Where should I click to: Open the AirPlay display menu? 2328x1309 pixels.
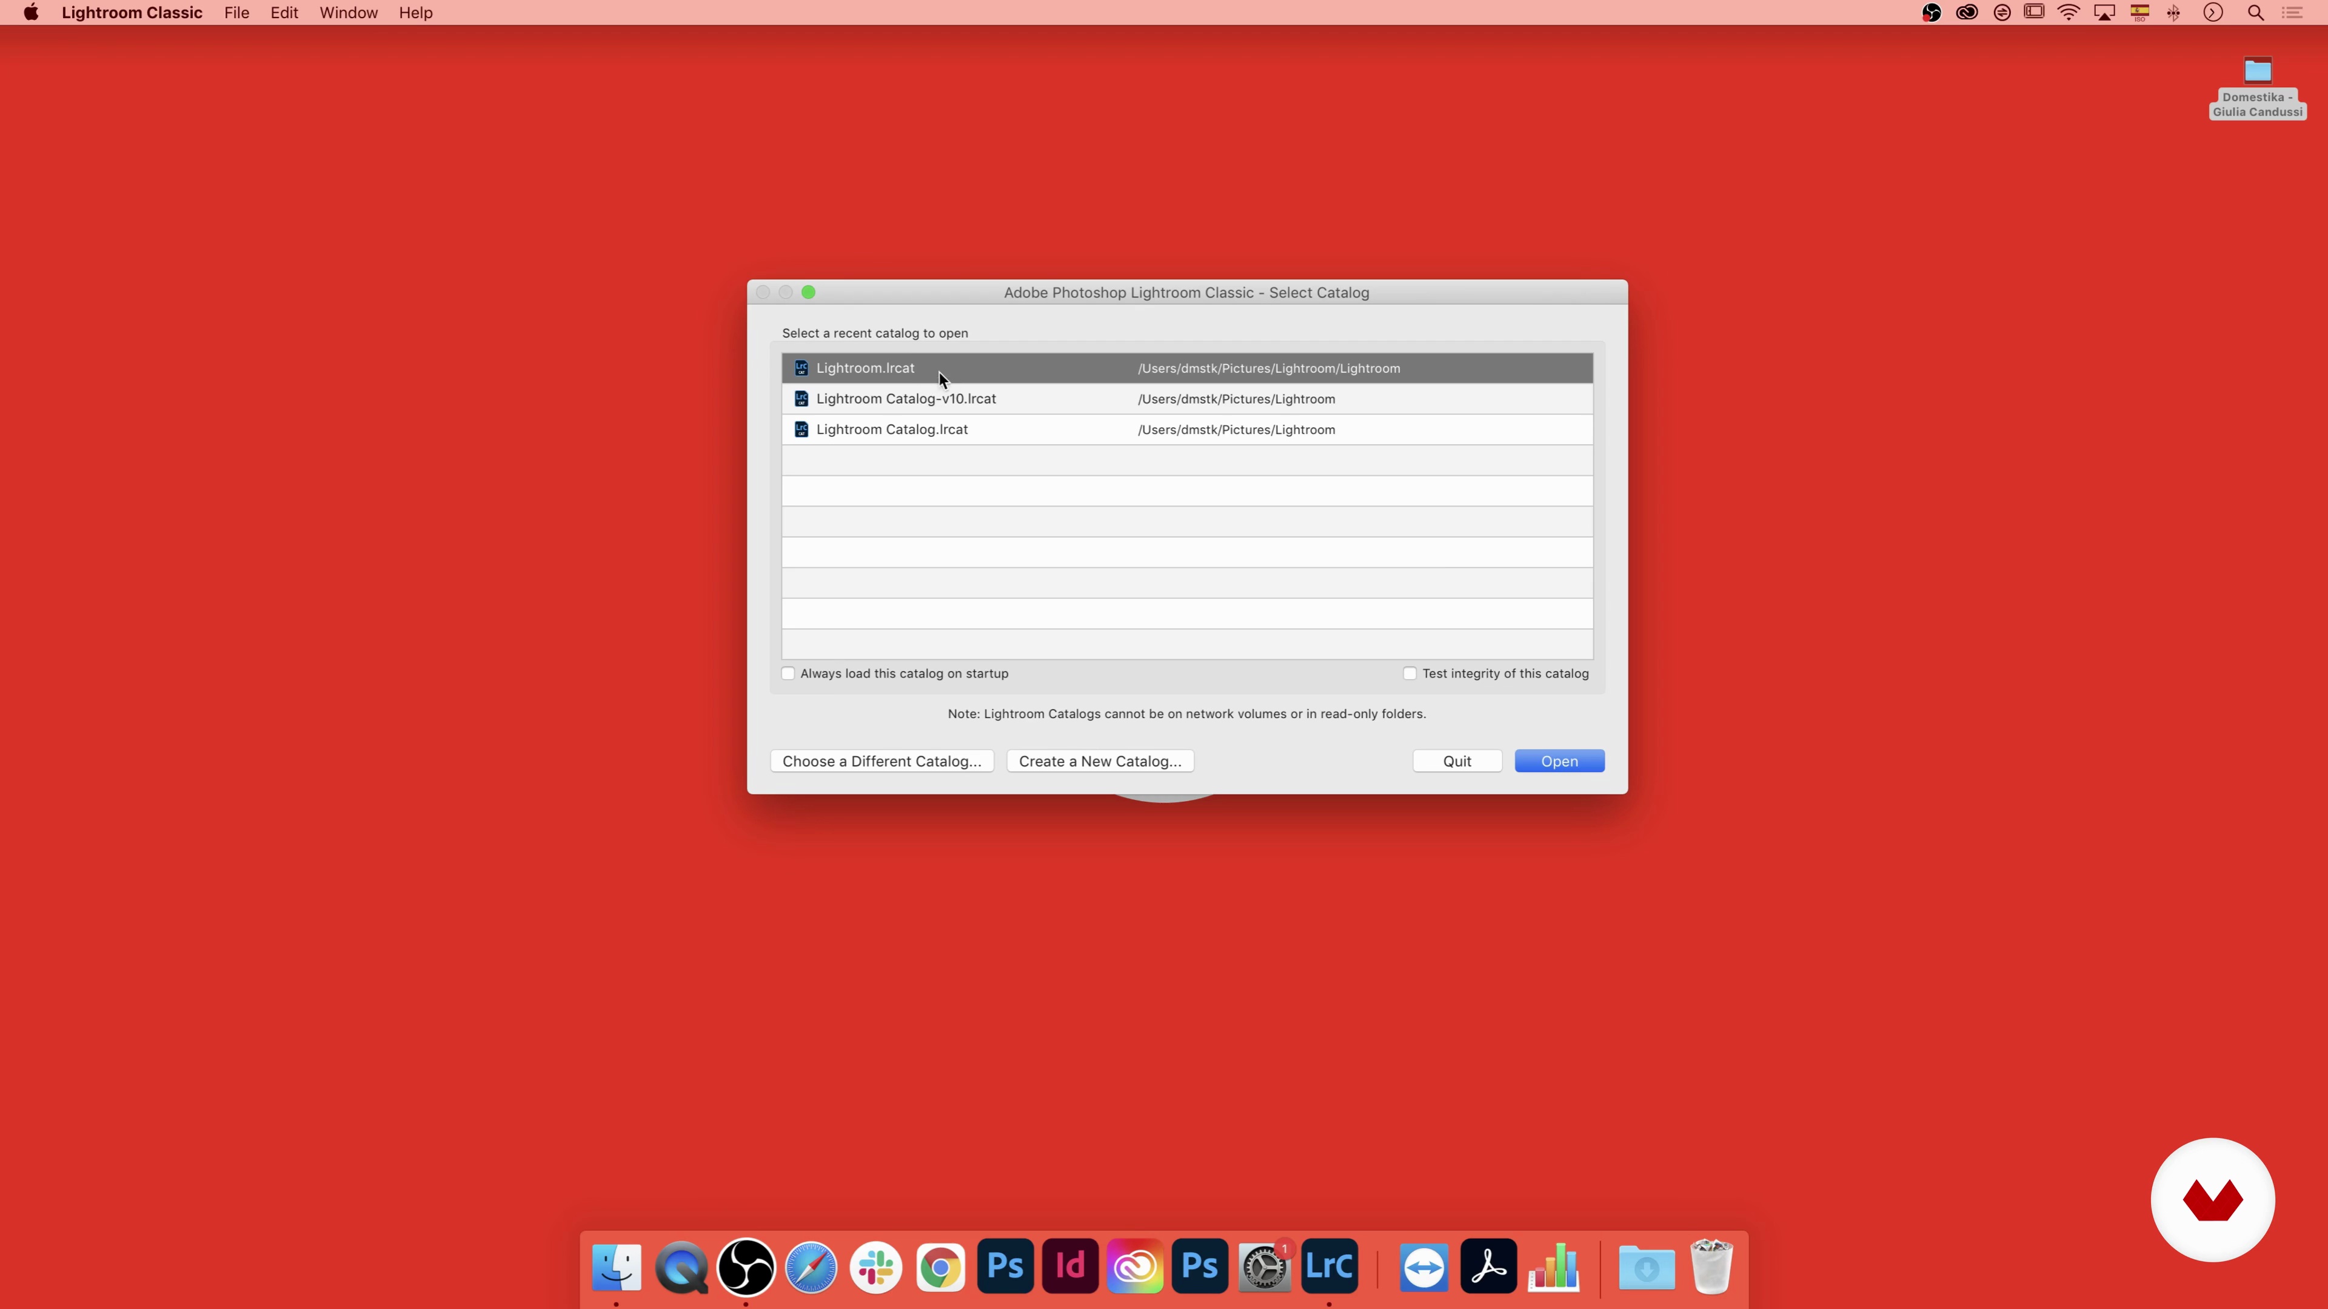[x=2105, y=13]
